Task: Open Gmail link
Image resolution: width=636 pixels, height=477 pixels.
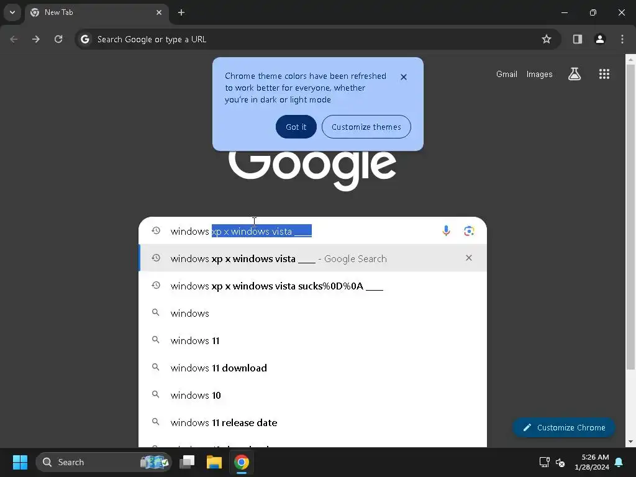Action: click(507, 75)
